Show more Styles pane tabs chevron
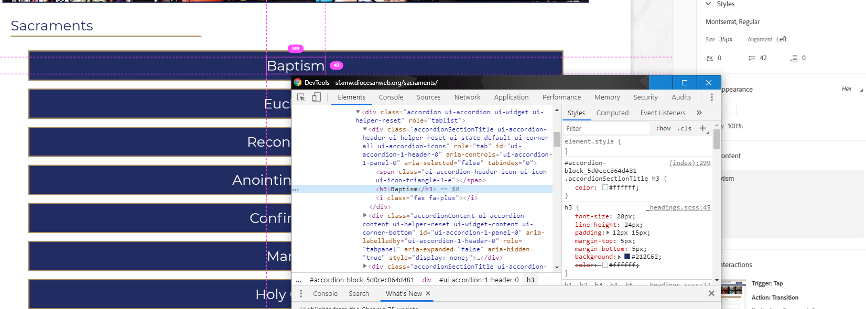The width and height of the screenshot is (866, 309). coord(699,113)
